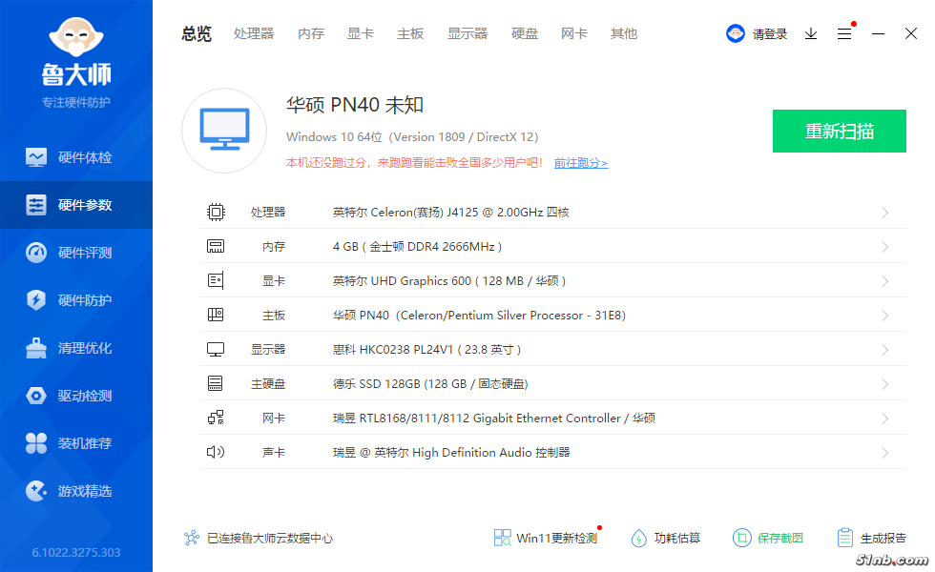Image resolution: width=935 pixels, height=572 pixels.
Task: Click the download arrow icon in title bar
Action: pyautogui.click(x=811, y=34)
